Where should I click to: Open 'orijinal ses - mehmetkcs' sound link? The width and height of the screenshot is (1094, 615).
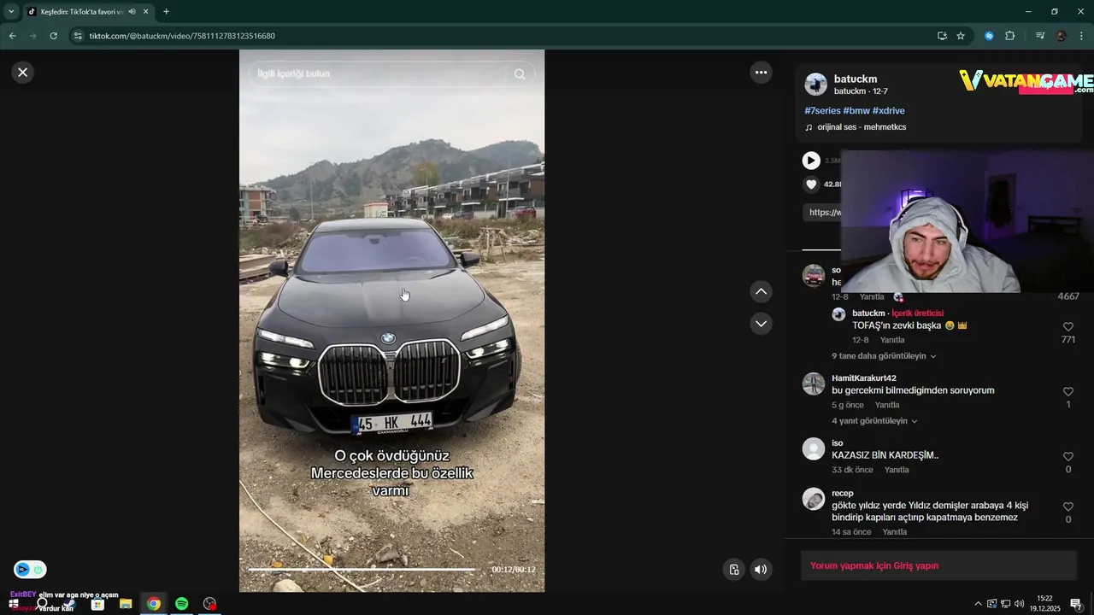click(862, 127)
